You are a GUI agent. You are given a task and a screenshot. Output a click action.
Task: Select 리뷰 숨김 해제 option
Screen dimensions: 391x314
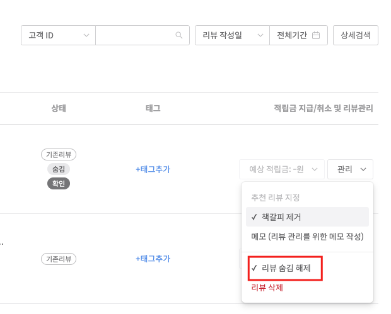point(285,268)
